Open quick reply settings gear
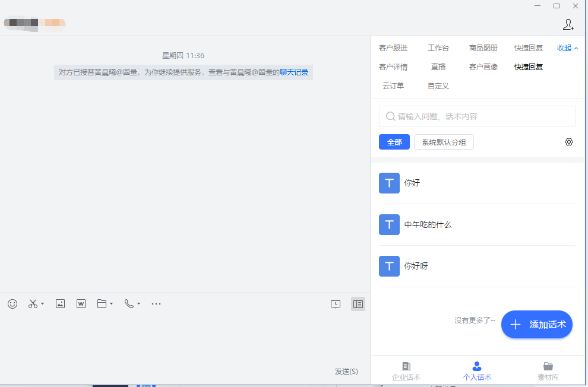Screen dimensions: 588x387 568,142
